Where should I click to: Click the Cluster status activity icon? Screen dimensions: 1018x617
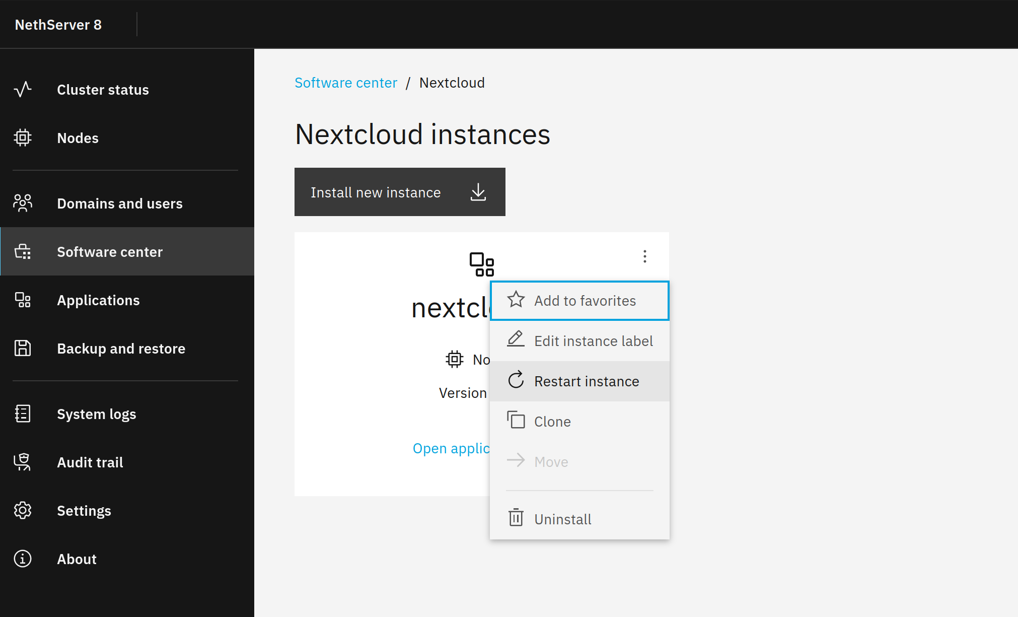point(23,90)
